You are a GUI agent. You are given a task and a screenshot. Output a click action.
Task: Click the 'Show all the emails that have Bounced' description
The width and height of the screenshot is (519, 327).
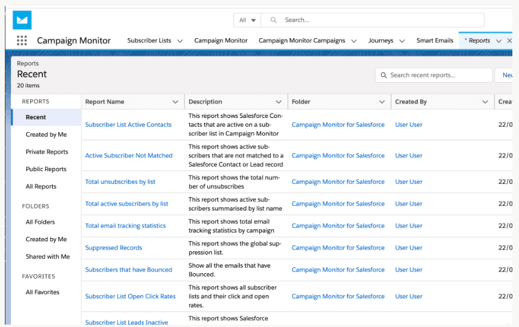pos(230,270)
